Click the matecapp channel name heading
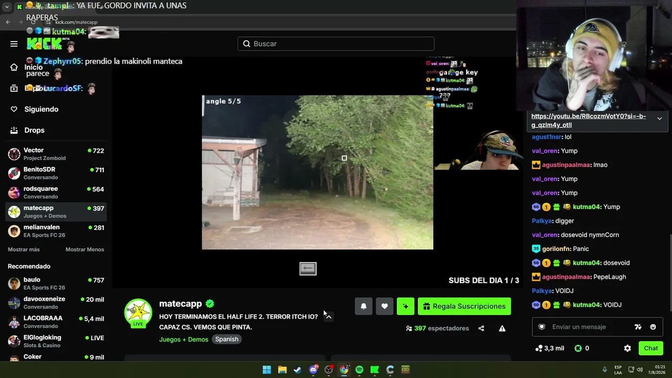This screenshot has height=378, width=672. [x=181, y=303]
